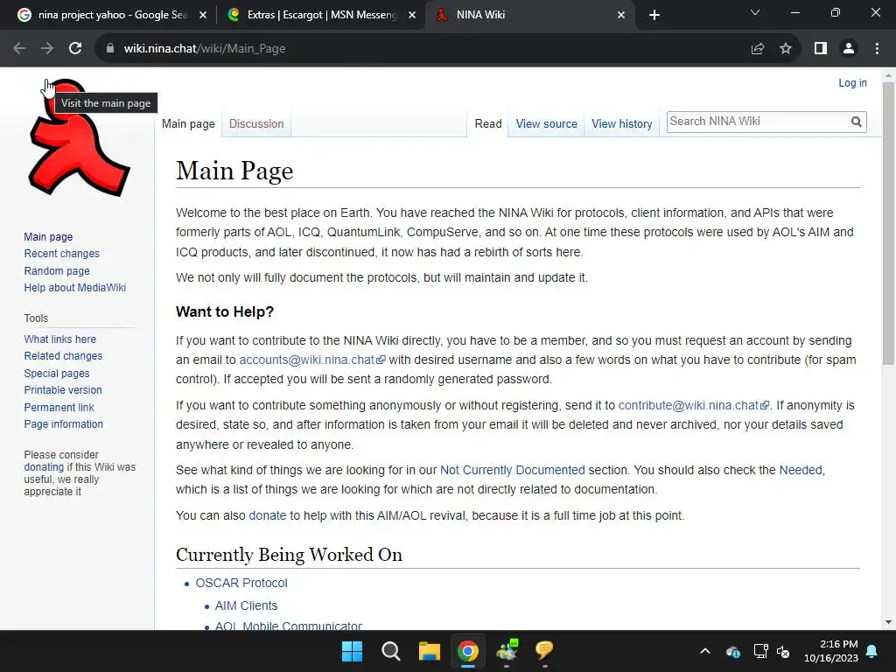Close the nina project yahoo Google Search tab

(x=203, y=15)
